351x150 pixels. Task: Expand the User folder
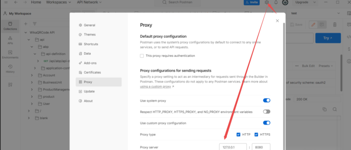[x=32, y=104]
